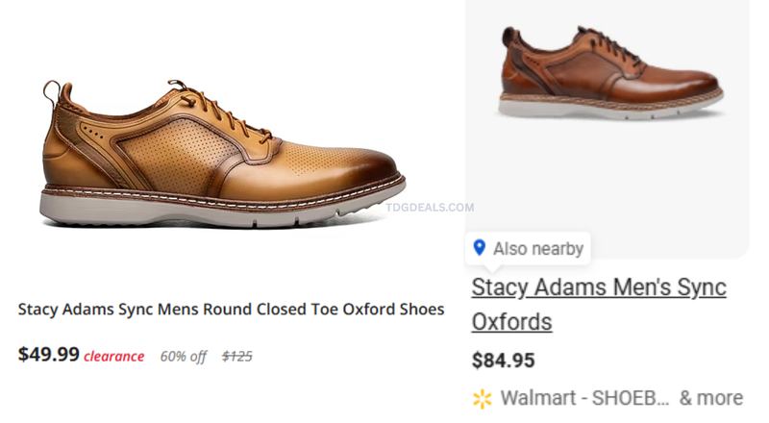Image resolution: width=769 pixels, height=423 pixels.
Task: Click the blue location pin icon
Action: (x=479, y=248)
